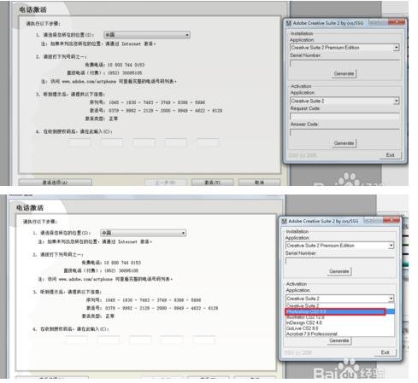
Task: Click the keygen title icon in upper screenshot
Action: pyautogui.click(x=289, y=23)
